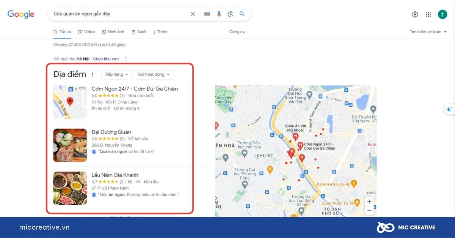Screen dimensions: 455x238
Task: Click the Quán Nướng Tứ Tế map marker
Action: click(357, 202)
